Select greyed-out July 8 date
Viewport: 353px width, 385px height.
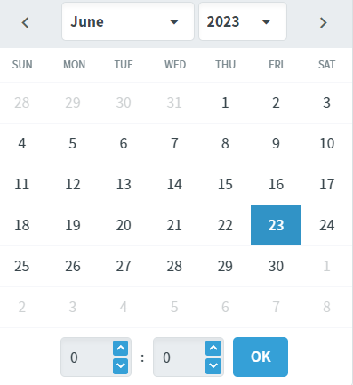click(x=327, y=307)
